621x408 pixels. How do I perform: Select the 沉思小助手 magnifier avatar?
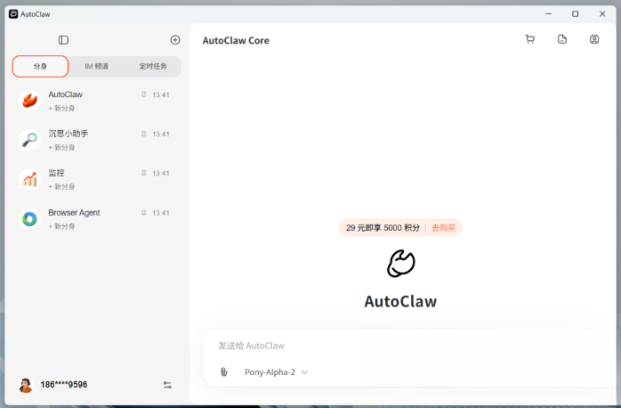(x=29, y=140)
